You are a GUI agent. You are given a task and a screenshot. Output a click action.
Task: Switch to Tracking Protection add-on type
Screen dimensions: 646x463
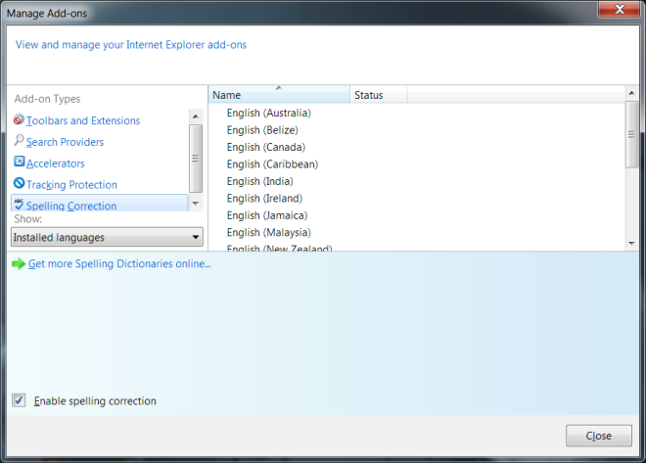[71, 185]
